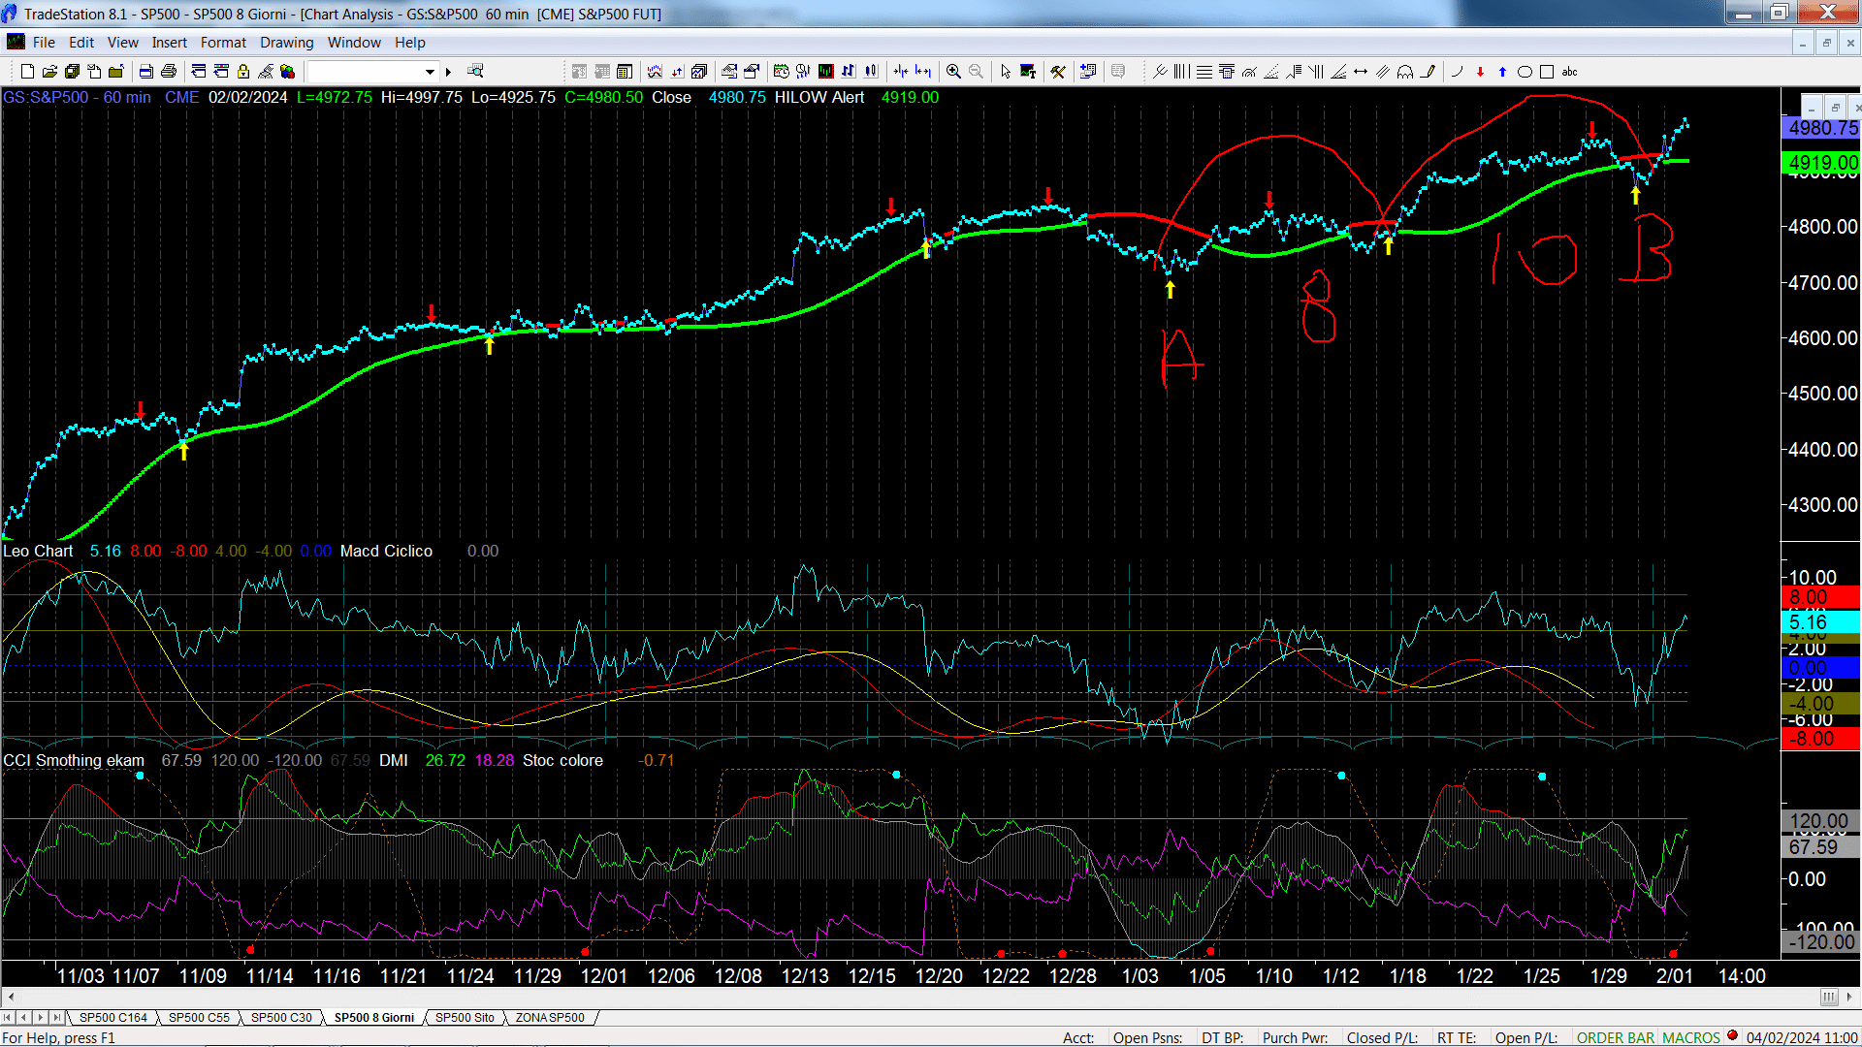1862x1047 pixels.
Task: Click ORDER BAR in the status bar
Action: coord(1616,1038)
